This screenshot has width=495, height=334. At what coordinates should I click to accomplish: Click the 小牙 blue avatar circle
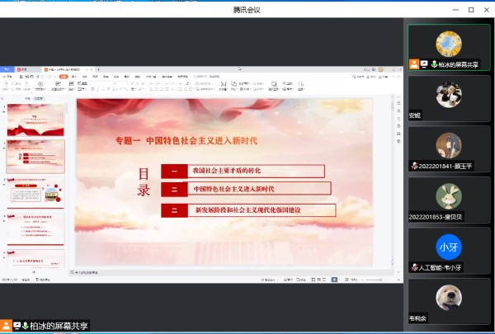[448, 247]
